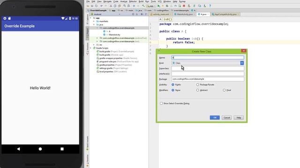The image size is (300, 168).
Task: Click project panel settings gear icon
Action: [x=142, y=14]
